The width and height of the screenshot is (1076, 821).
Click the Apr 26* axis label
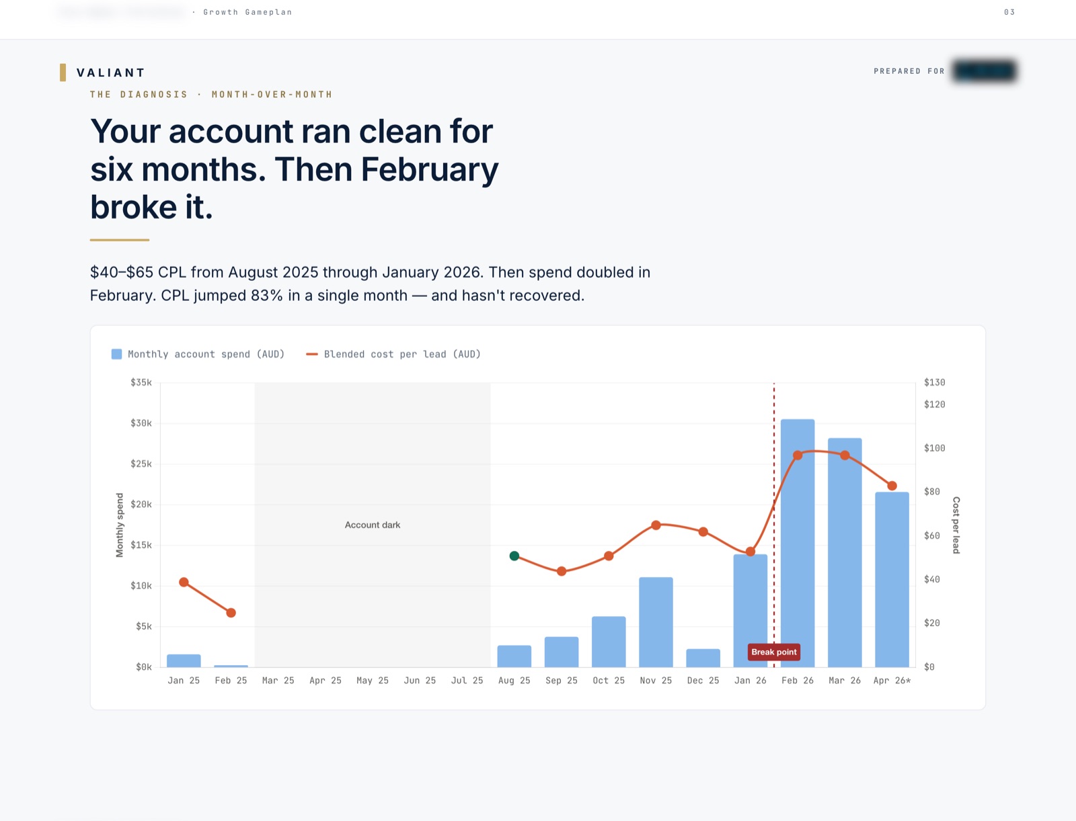(892, 681)
